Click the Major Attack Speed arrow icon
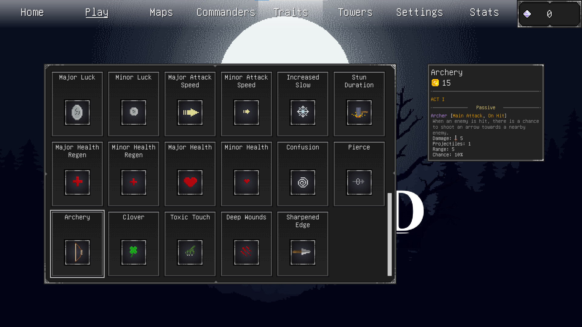Viewport: 582px width, 327px height. pos(190,113)
